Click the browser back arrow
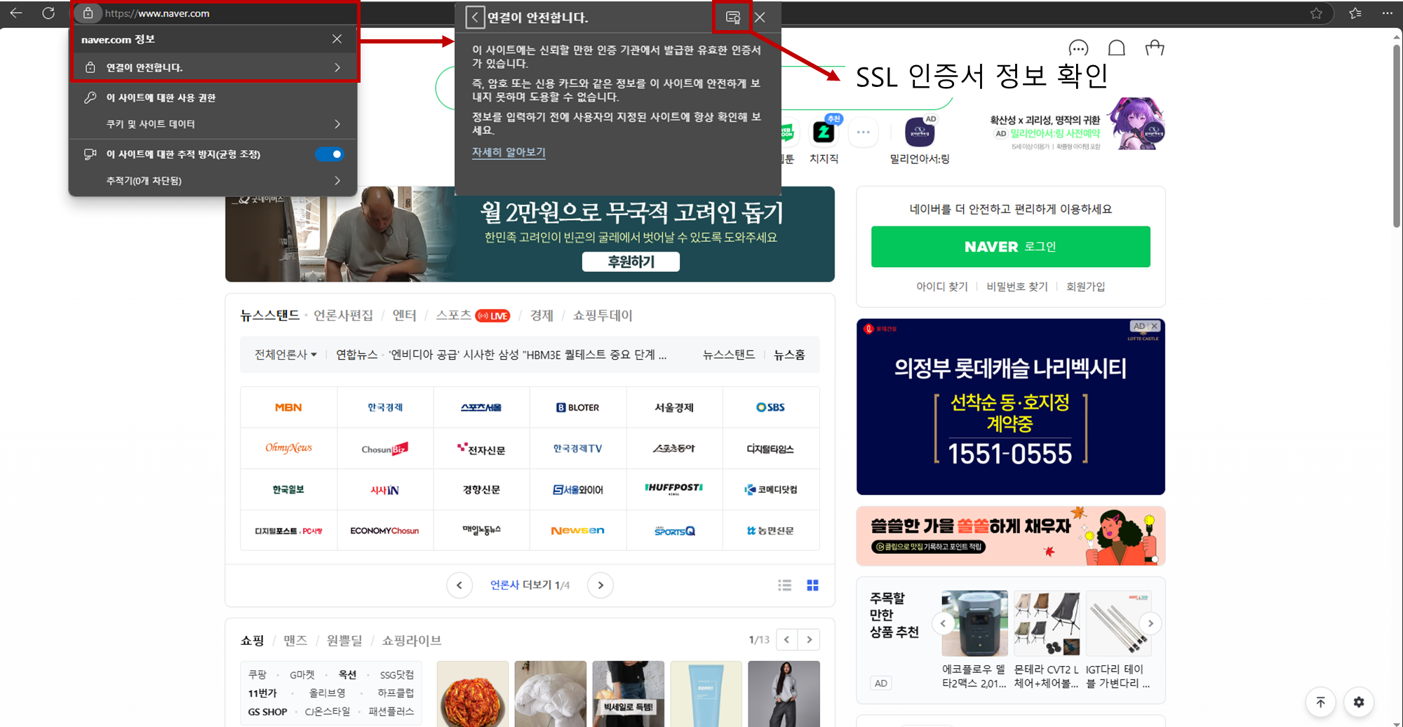This screenshot has height=727, width=1403. pyautogui.click(x=16, y=13)
